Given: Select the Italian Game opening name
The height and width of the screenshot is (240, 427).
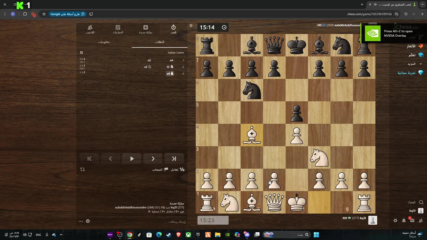Looking at the screenshot, I should click(x=176, y=53).
